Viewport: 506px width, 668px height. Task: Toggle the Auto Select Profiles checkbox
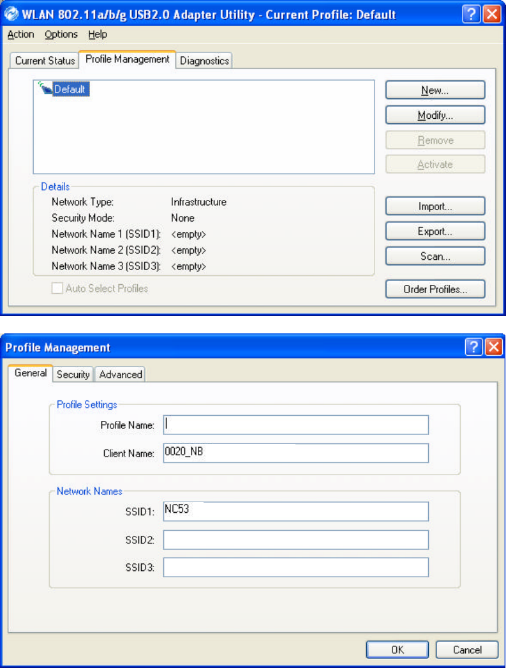57,289
